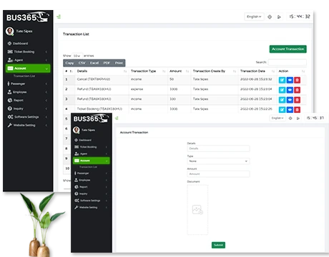Screen dimensions: 329x257
Task: Open the Type dropdown showing None
Action: [218, 161]
